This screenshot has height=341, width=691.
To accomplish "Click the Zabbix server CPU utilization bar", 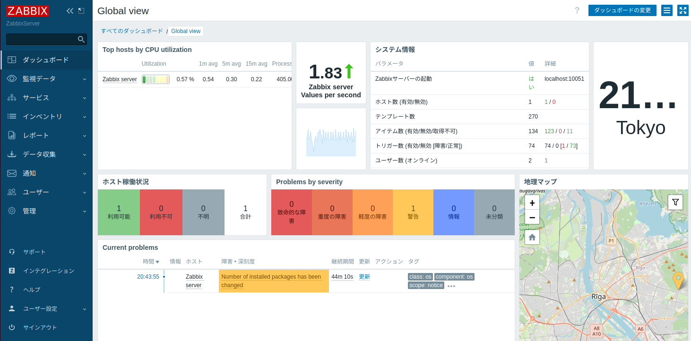I will 155,79.
